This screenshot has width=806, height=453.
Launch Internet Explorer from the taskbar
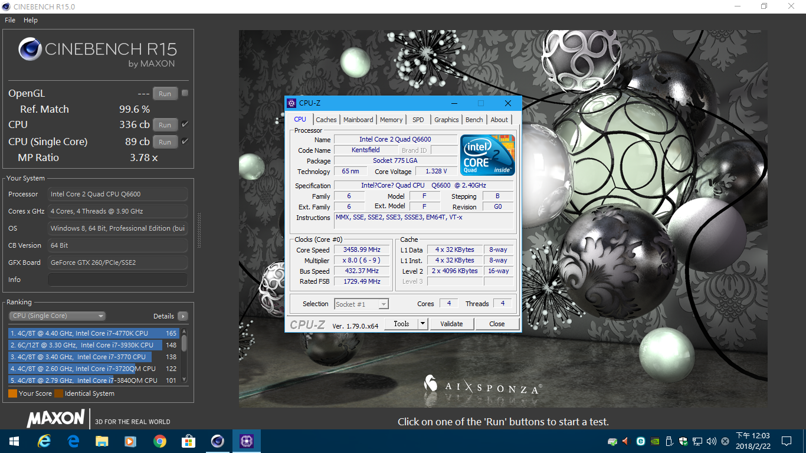44,441
